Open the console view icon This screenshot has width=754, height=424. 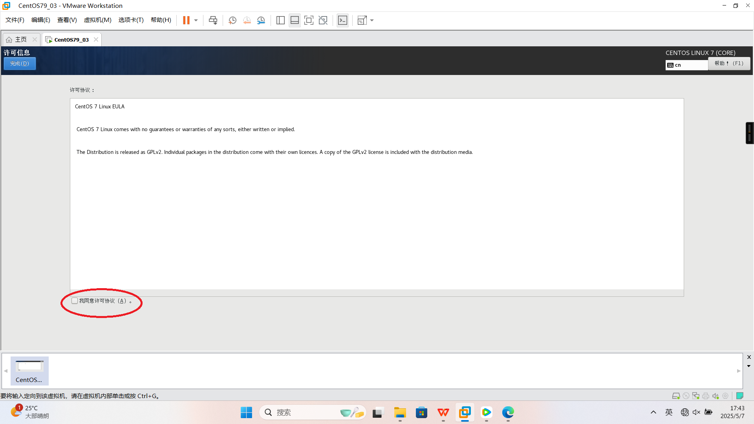click(342, 20)
